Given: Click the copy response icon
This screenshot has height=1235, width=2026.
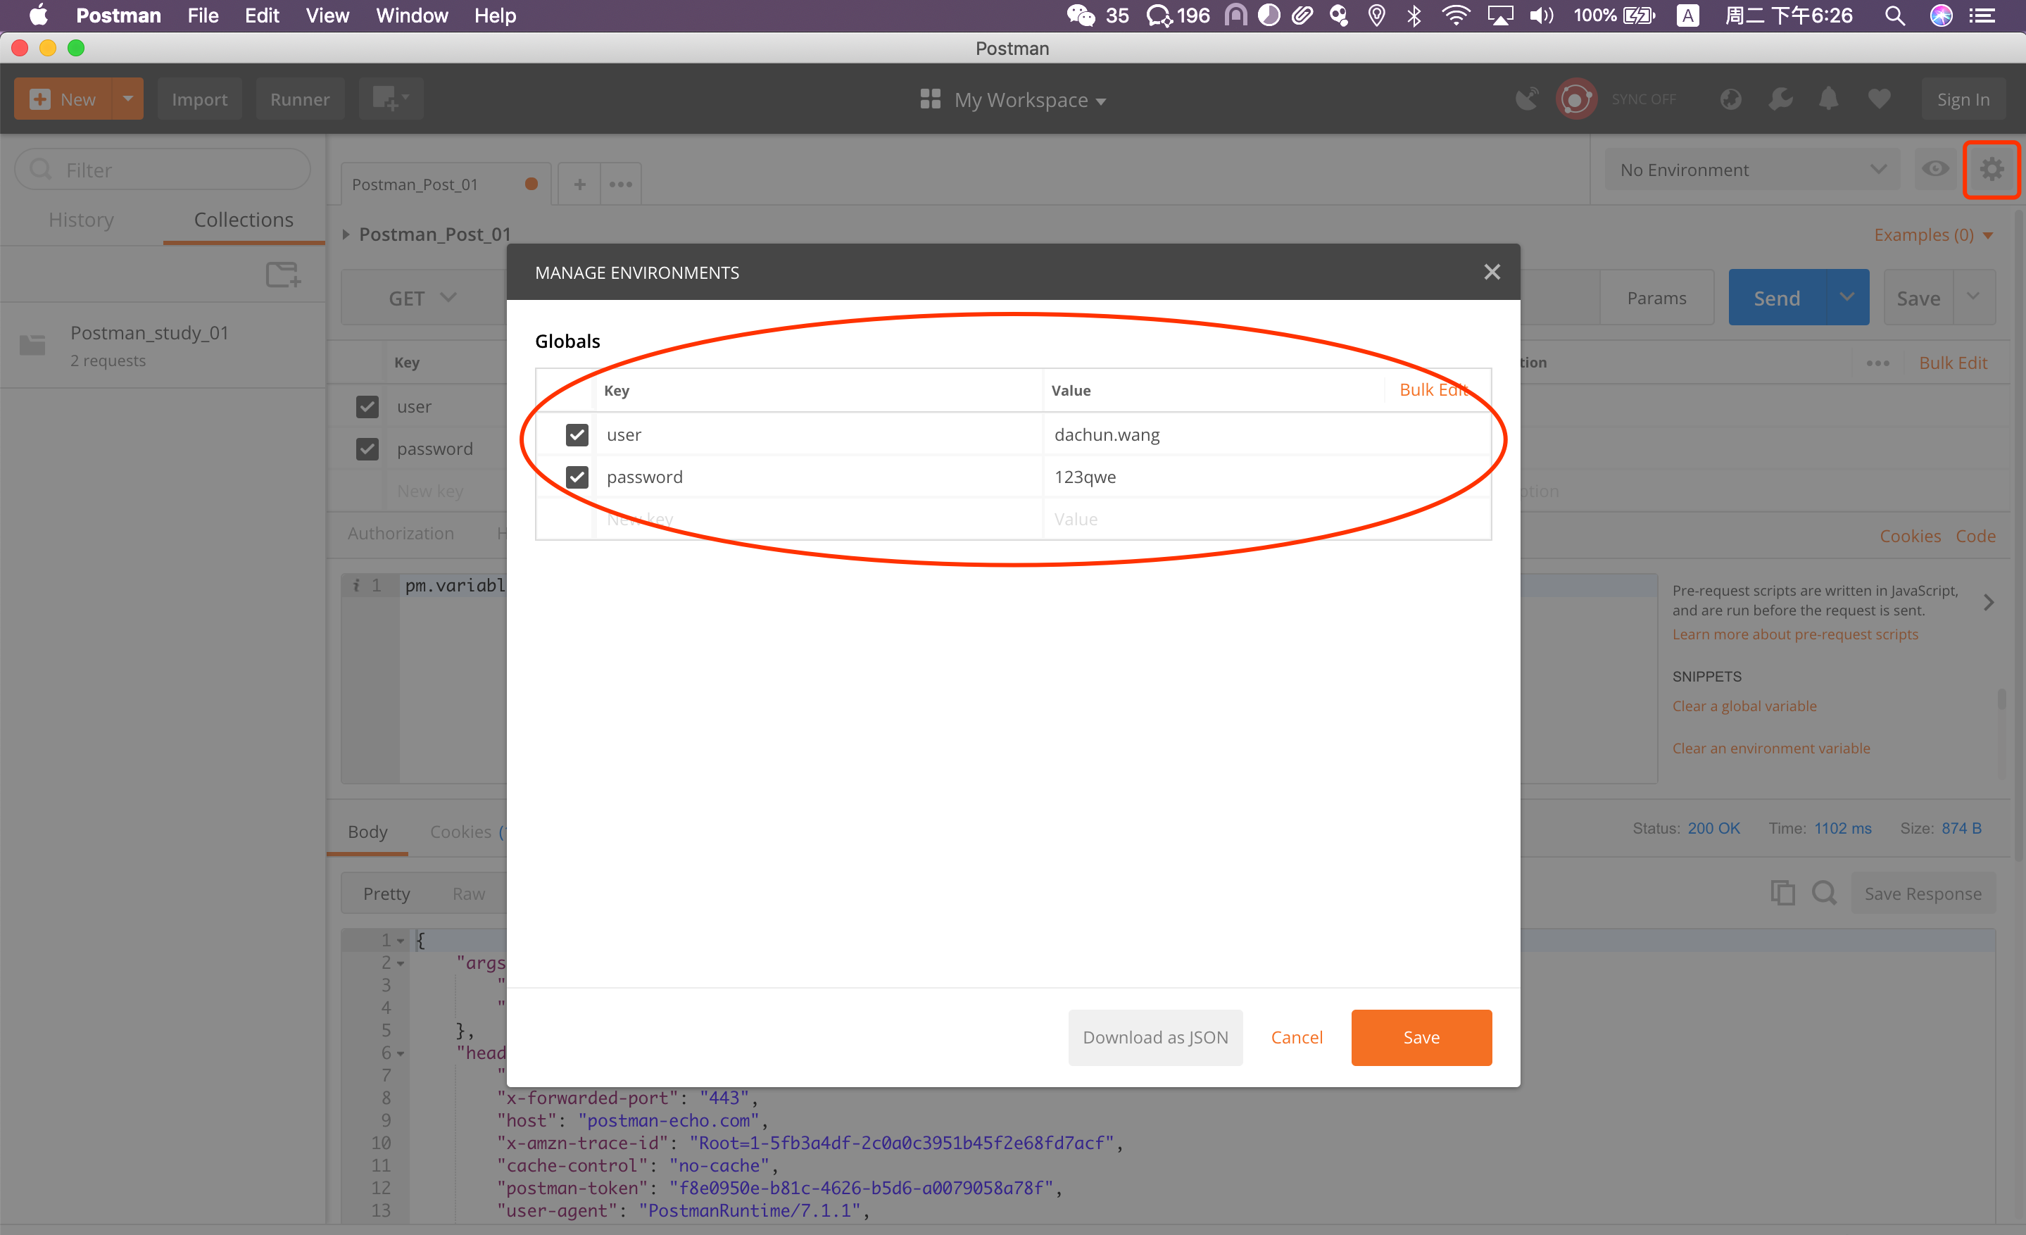Looking at the screenshot, I should point(1782,892).
